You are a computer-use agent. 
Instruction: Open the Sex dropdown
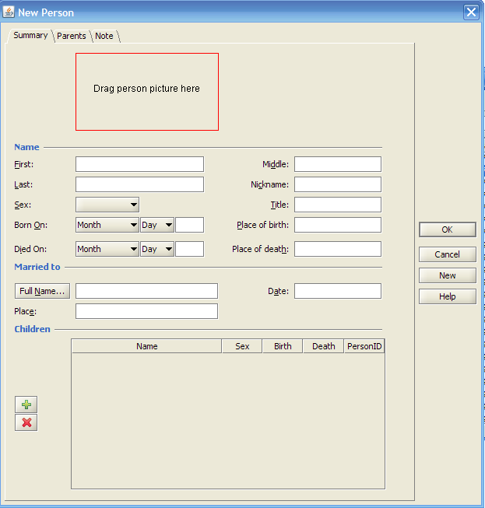[107, 205]
